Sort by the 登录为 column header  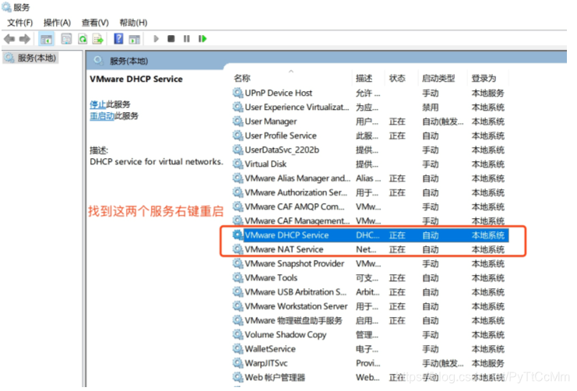click(x=484, y=78)
